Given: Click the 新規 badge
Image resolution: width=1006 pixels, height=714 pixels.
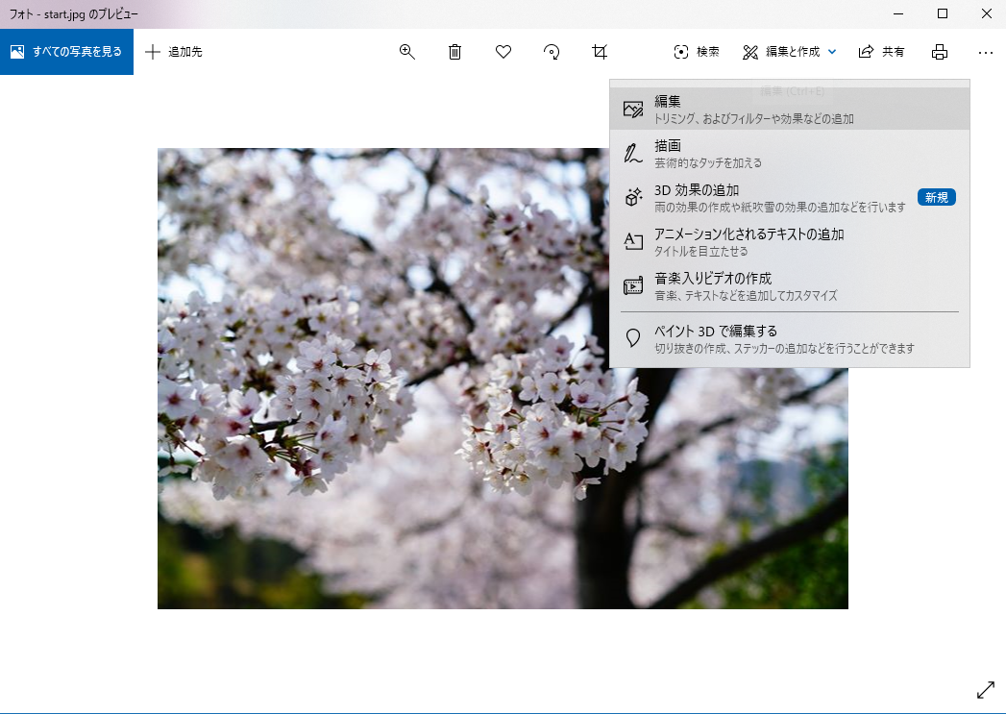Looking at the screenshot, I should tap(936, 198).
